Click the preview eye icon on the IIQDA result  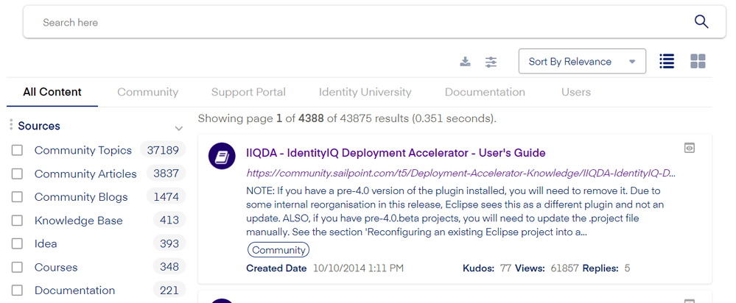[x=690, y=148]
